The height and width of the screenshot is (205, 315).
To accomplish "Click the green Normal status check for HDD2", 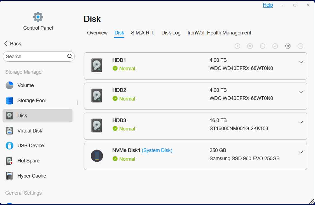I will (115, 99).
